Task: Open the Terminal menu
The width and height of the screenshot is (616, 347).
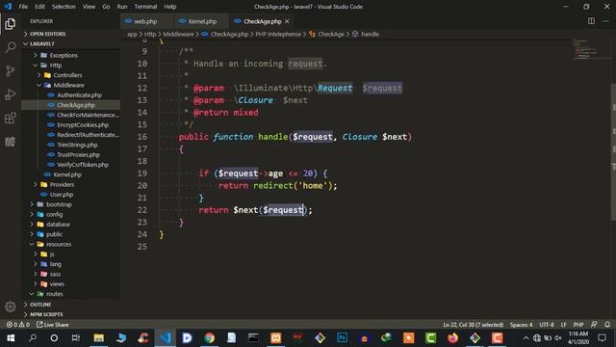Action: pos(145,7)
